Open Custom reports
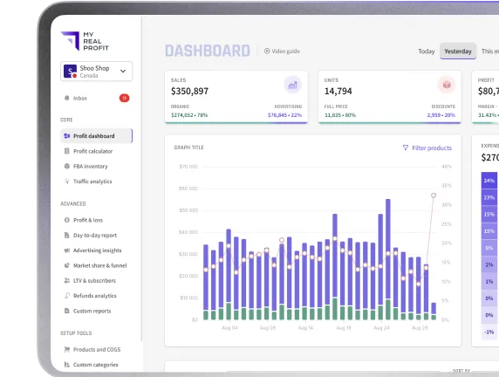Screen dimensions: 499x377 pos(92,311)
